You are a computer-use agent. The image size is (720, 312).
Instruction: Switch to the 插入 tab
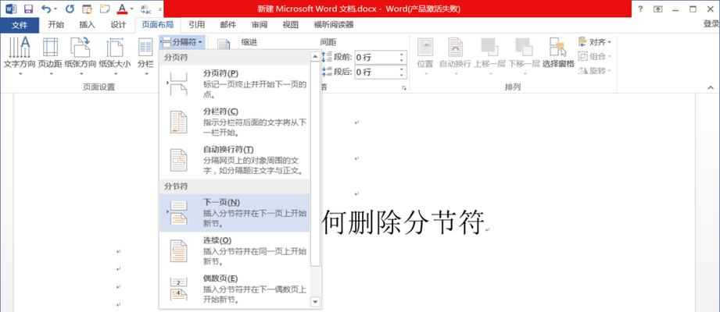(88, 25)
